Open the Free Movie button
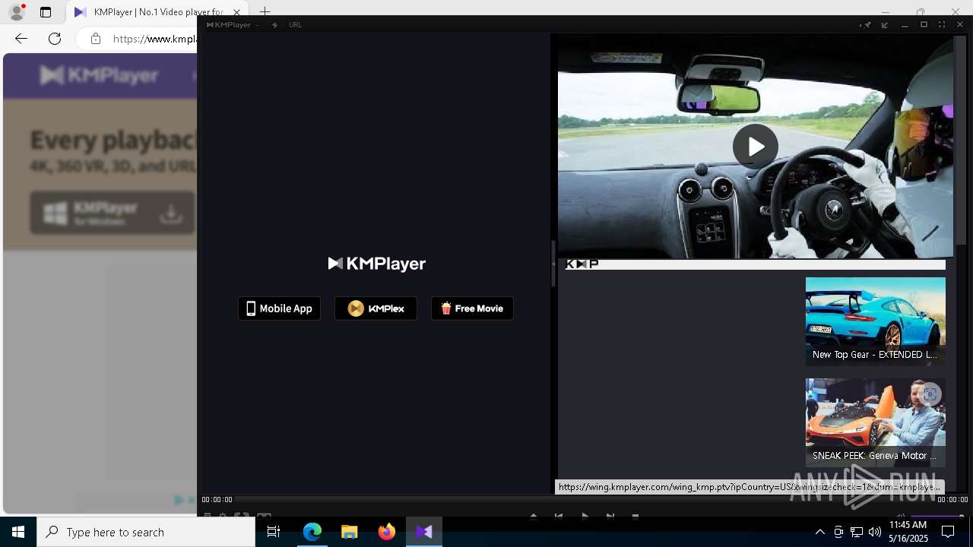Image resolution: width=973 pixels, height=547 pixels. tap(472, 308)
